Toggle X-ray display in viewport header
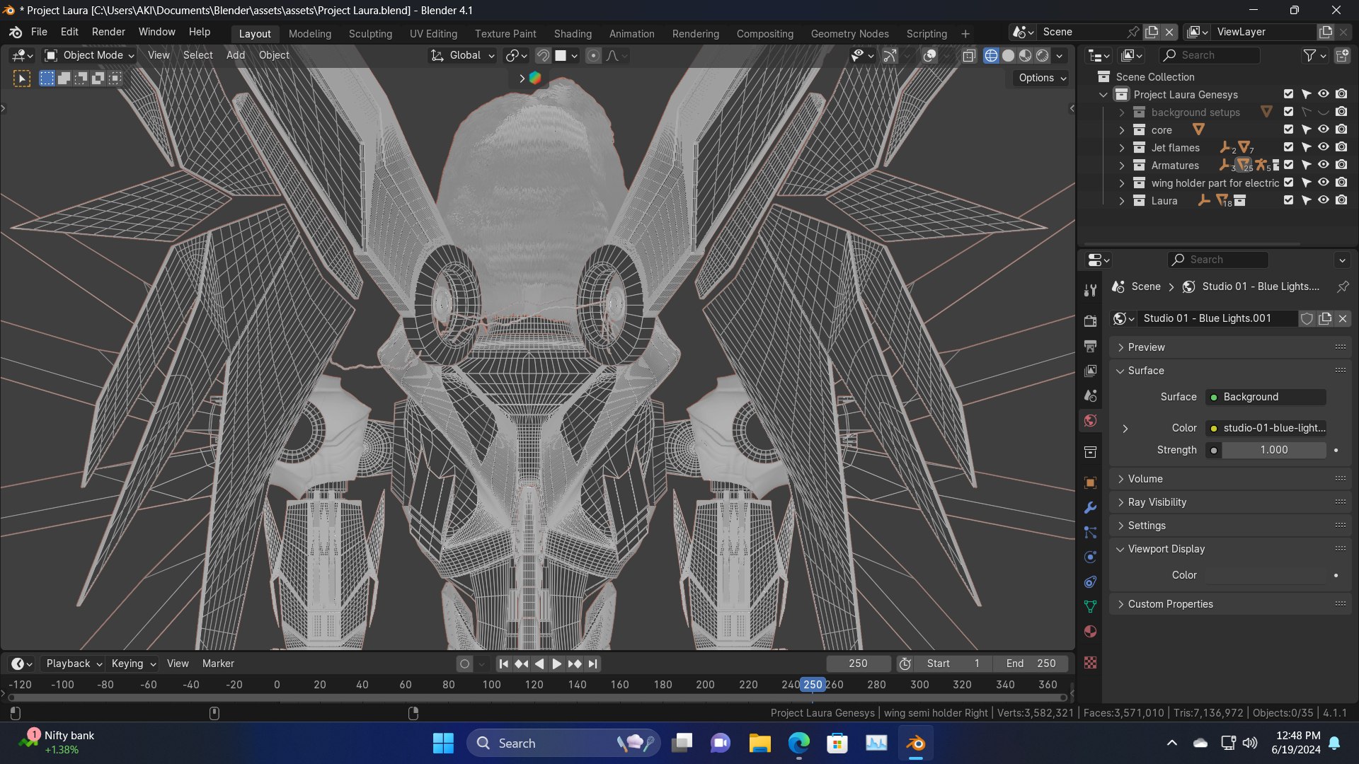 click(969, 55)
